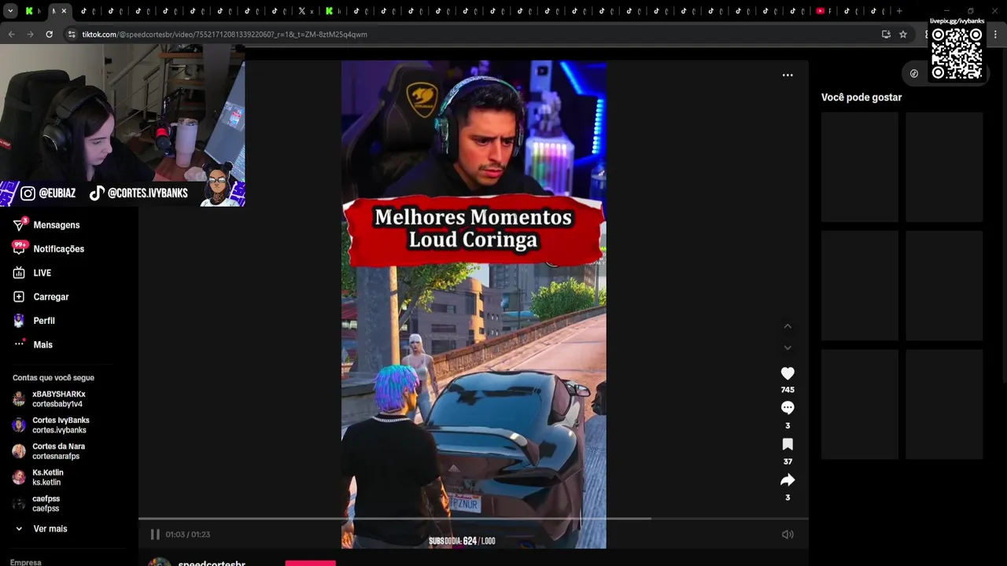Open followed account Cortes da Nara
Image resolution: width=1007 pixels, height=566 pixels.
49,451
